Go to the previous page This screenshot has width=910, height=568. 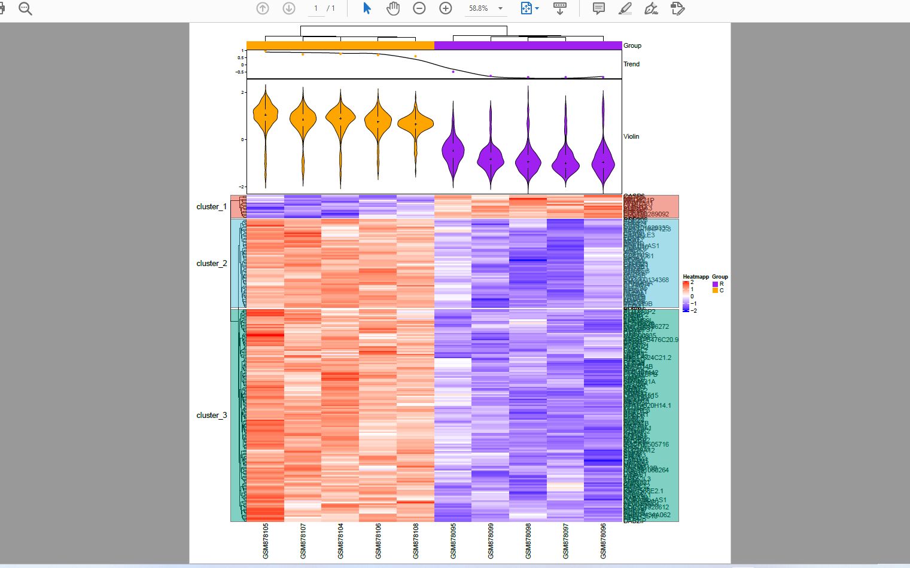(263, 8)
